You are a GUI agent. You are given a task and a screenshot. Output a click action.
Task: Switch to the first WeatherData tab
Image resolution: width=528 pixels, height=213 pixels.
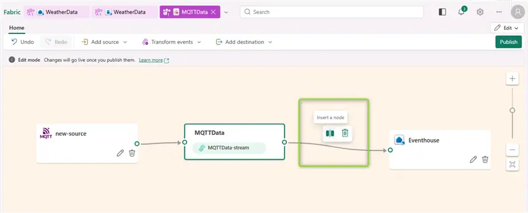56,12
